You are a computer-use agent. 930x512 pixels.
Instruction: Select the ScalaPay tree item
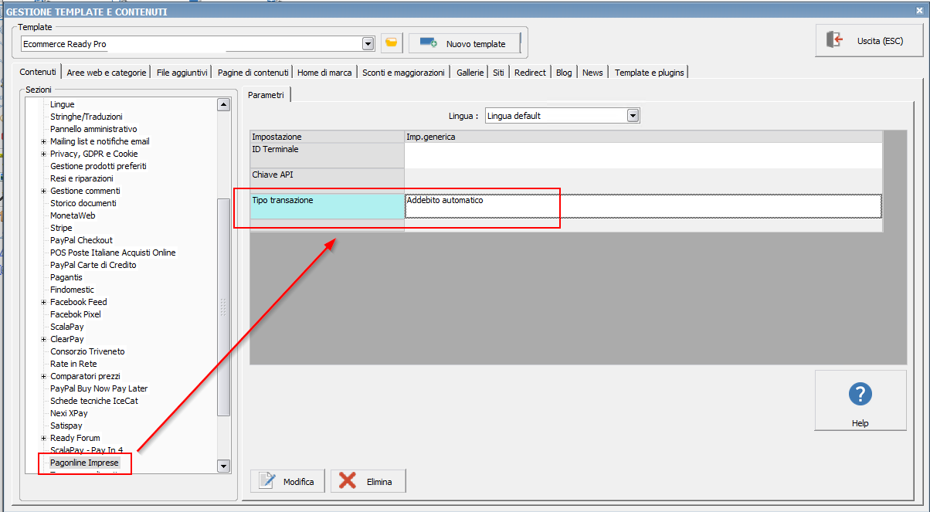click(67, 327)
